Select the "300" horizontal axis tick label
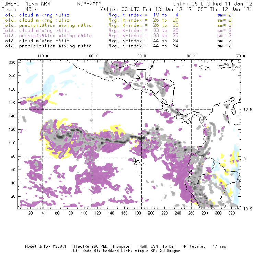The height and width of the screenshot is (254, 254). pyautogui.click(x=218, y=213)
